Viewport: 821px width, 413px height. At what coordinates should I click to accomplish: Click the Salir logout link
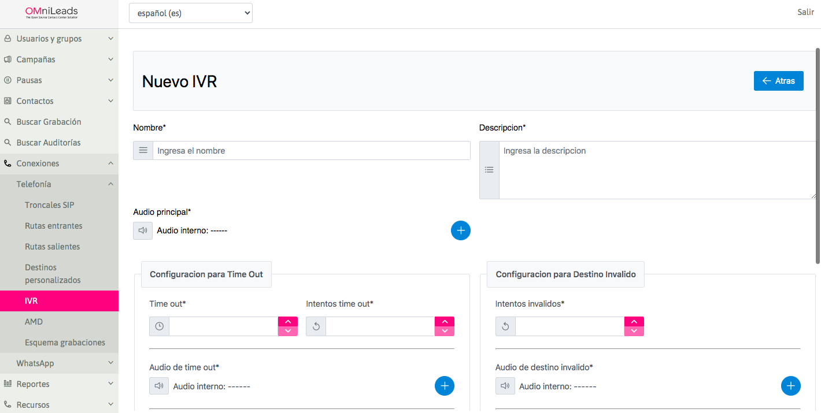pos(805,12)
